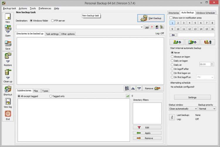
Task: Select All except tagged option
Action: tap(28, 96)
